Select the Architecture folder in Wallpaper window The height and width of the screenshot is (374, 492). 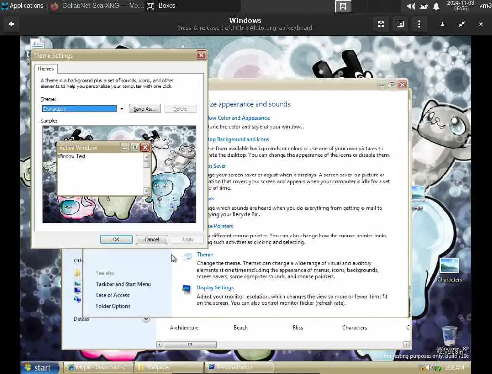(x=184, y=328)
